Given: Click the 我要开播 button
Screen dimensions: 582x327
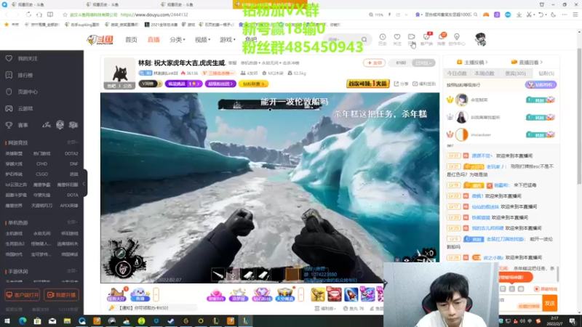Looking at the screenshot, I should click(61, 295).
